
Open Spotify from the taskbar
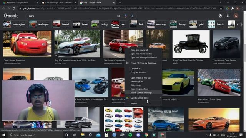tap(130, 135)
